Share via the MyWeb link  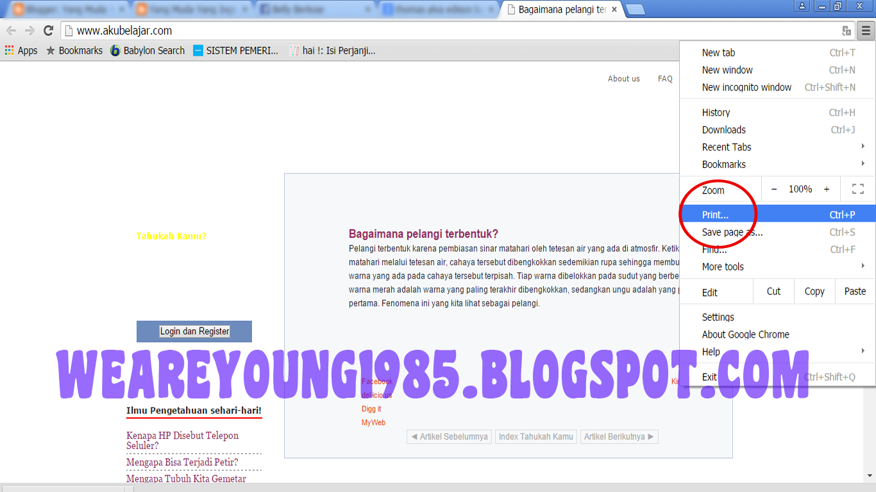(x=373, y=423)
